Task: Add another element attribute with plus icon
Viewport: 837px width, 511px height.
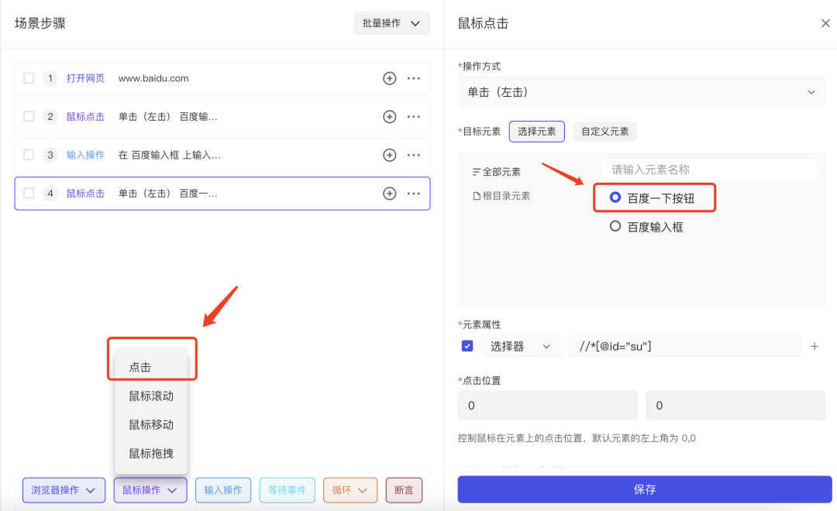Action: click(x=815, y=346)
